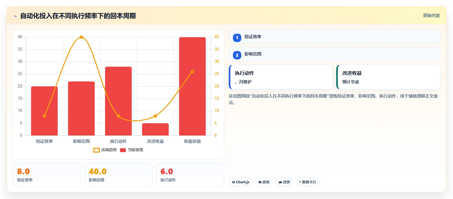The image size is (453, 199).
Task: Click the orange 改善趋势 legend swatch
Action: pyautogui.click(x=97, y=150)
